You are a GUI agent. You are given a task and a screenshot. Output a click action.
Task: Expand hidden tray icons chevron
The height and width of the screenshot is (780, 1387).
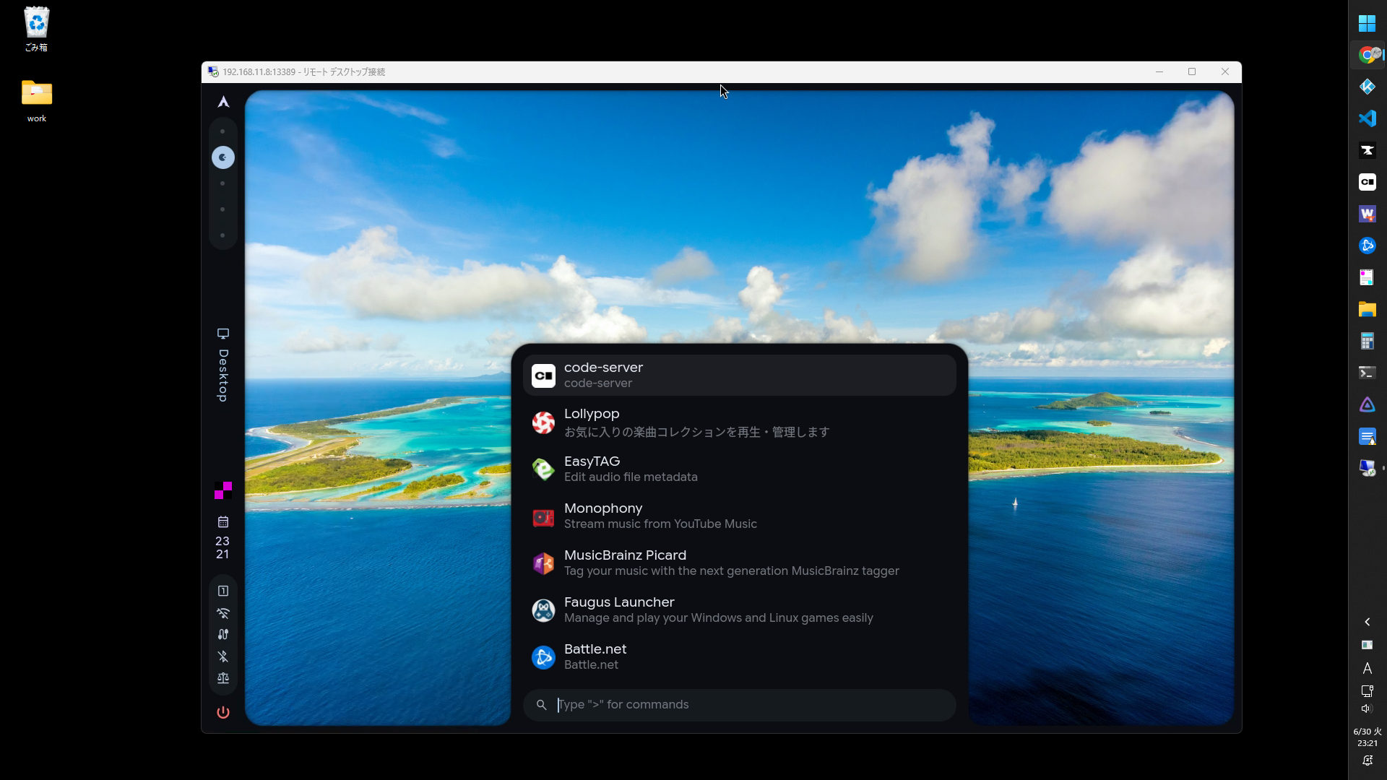tap(1367, 622)
